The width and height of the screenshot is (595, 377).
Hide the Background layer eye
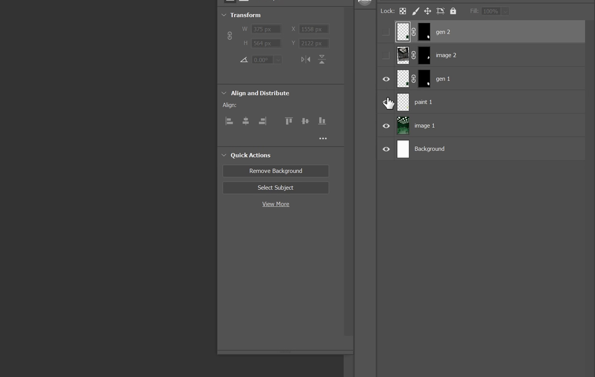(386, 149)
